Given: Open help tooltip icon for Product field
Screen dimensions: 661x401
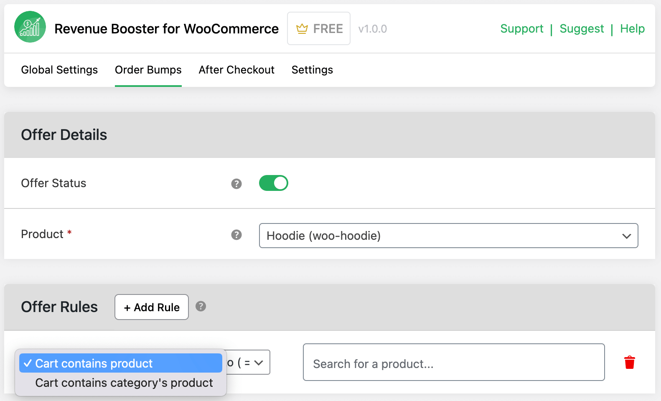Looking at the screenshot, I should click(236, 235).
